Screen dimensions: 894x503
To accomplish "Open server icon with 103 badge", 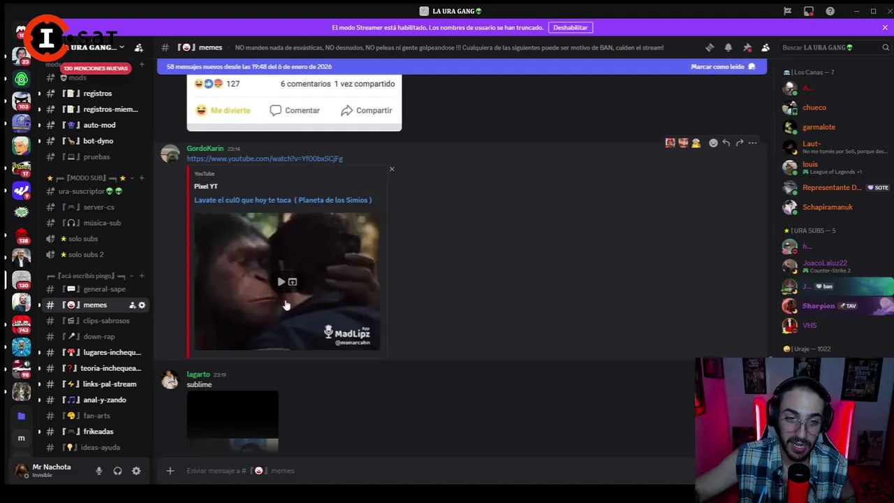I will 21,101.
